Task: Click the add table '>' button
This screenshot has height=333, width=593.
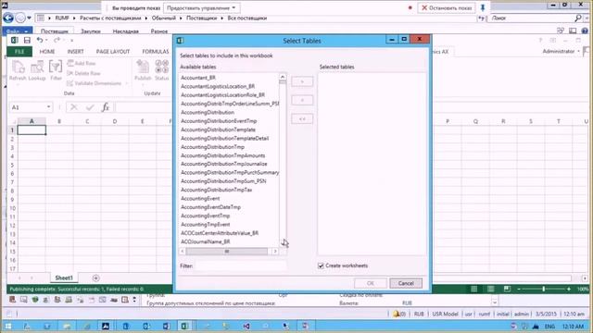Action: 302,81
